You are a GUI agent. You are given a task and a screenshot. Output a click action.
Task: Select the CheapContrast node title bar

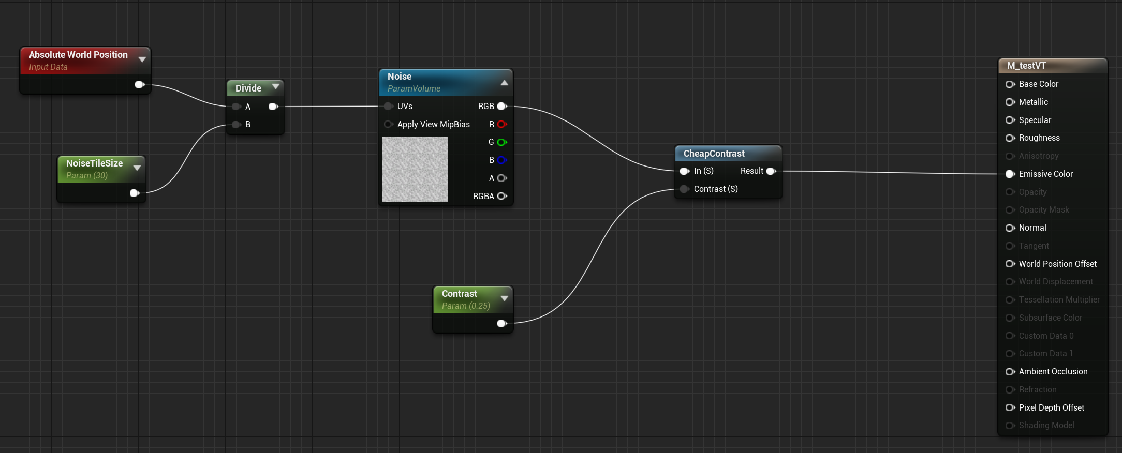(728, 153)
